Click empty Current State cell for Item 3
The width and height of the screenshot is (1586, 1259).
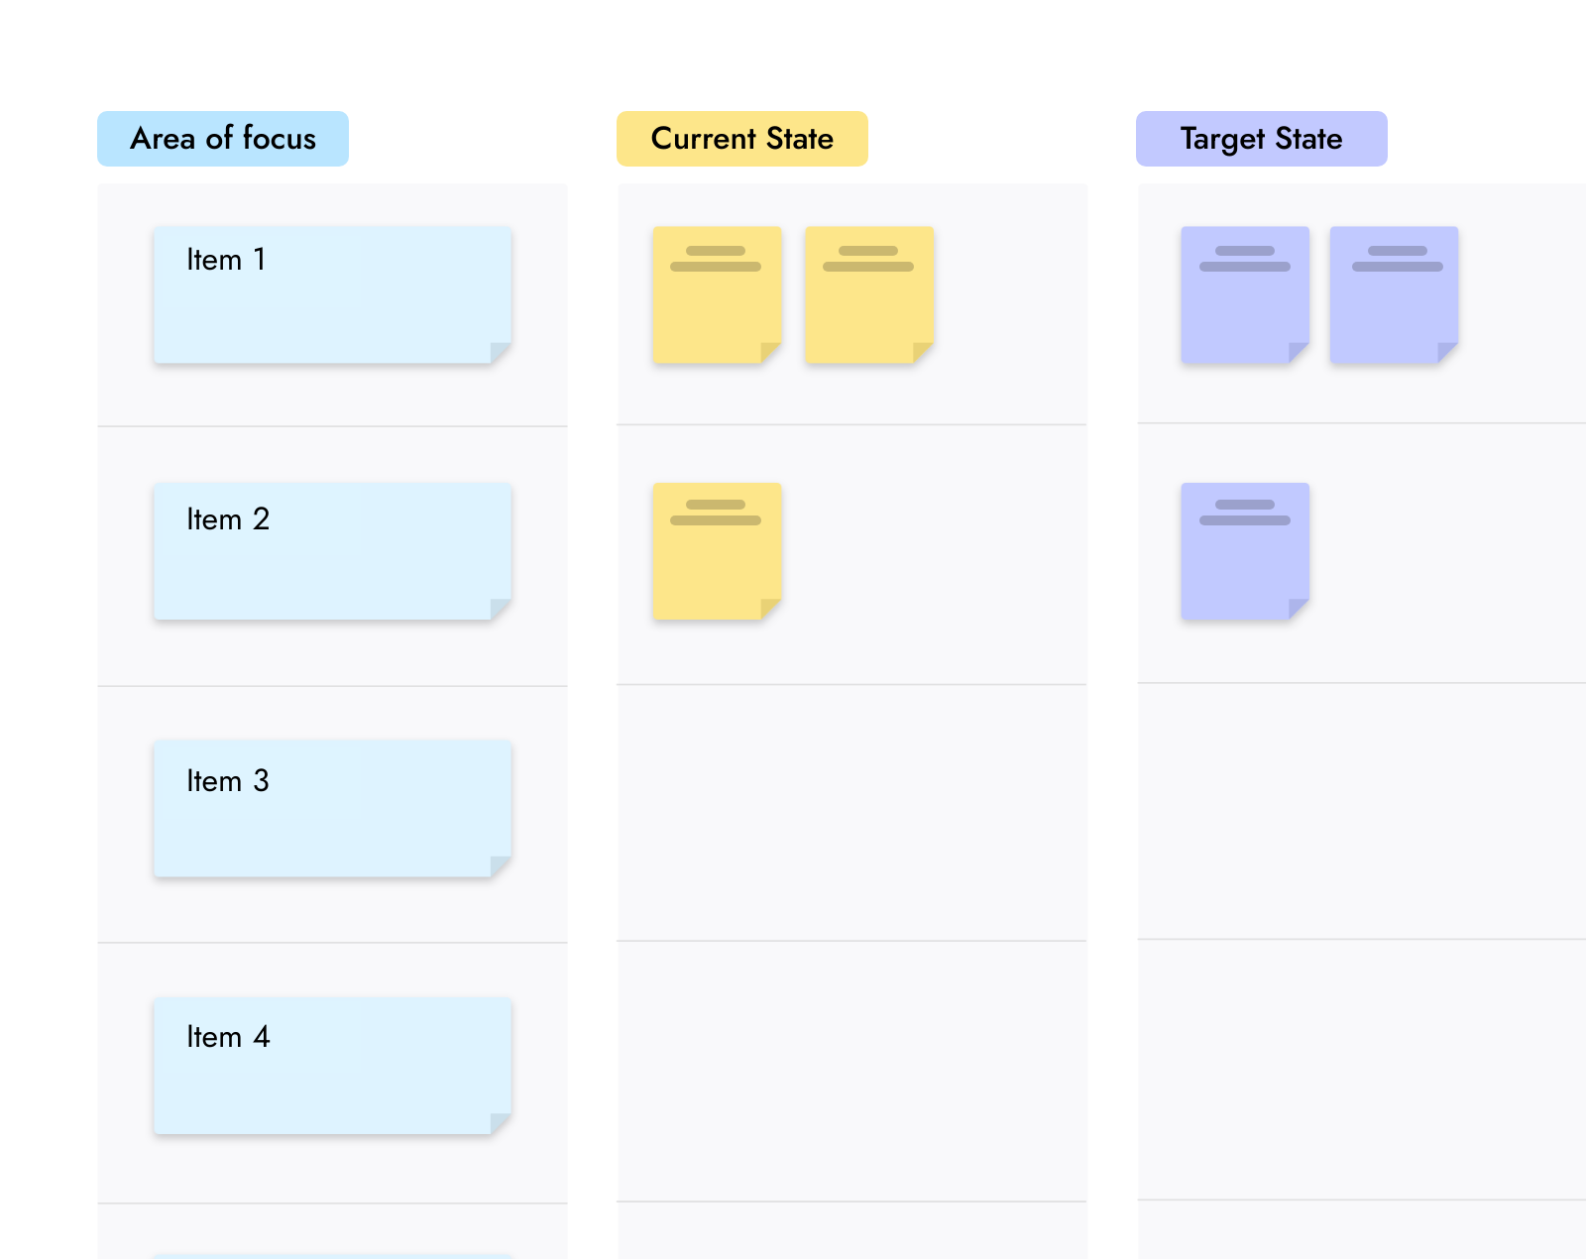coord(852,813)
